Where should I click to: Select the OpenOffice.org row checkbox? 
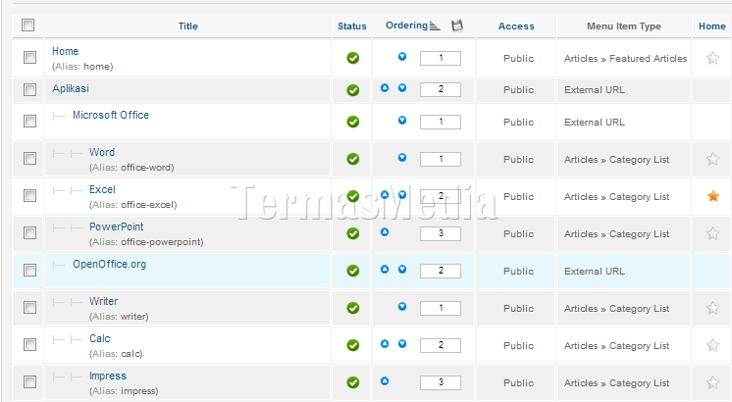pos(29,270)
